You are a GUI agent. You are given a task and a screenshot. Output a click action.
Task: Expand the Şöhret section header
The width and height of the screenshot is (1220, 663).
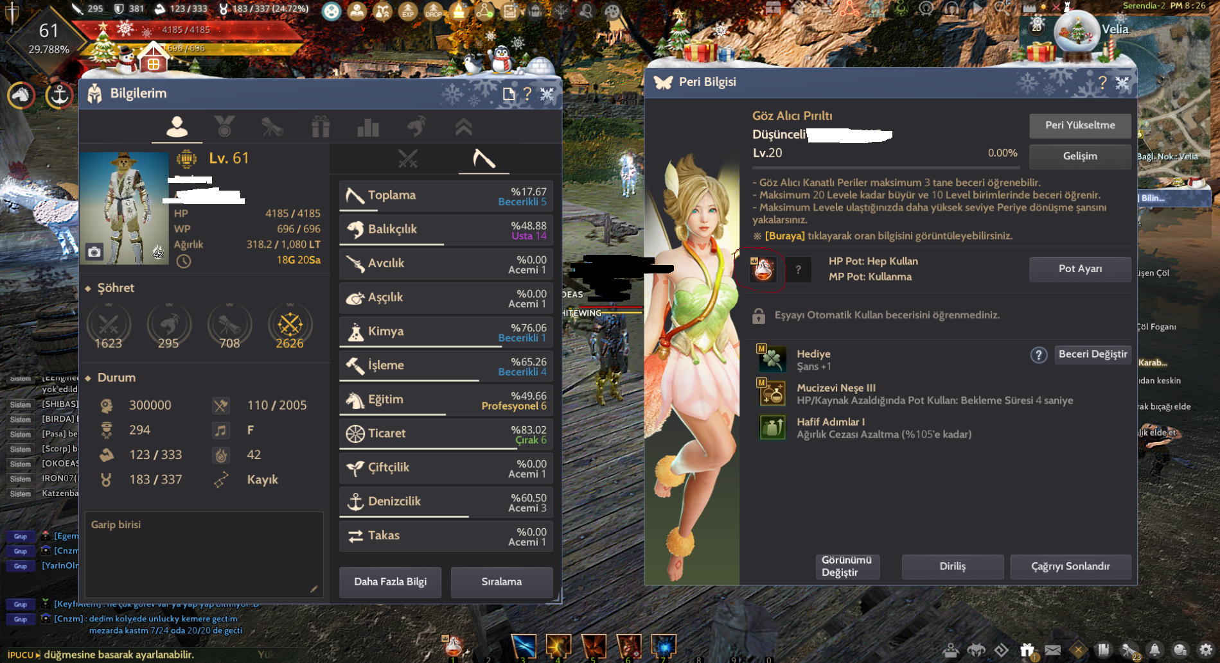[x=116, y=288]
